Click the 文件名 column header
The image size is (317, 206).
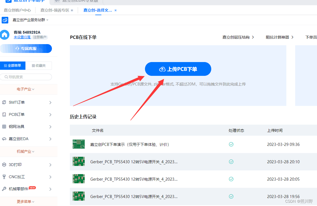pyautogui.click(x=98, y=130)
